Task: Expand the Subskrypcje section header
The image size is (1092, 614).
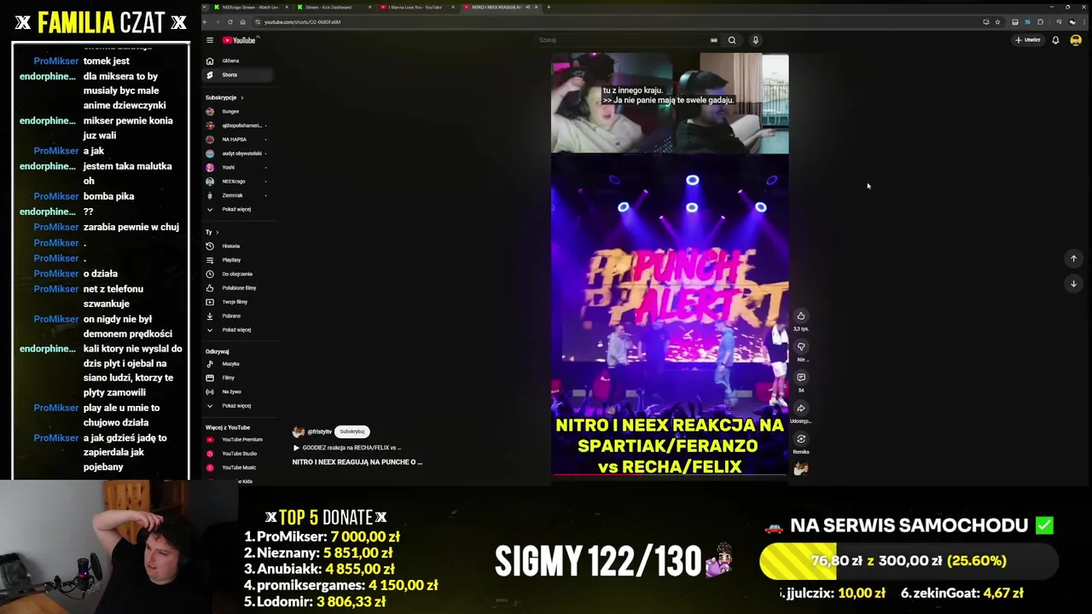Action: [x=224, y=97]
